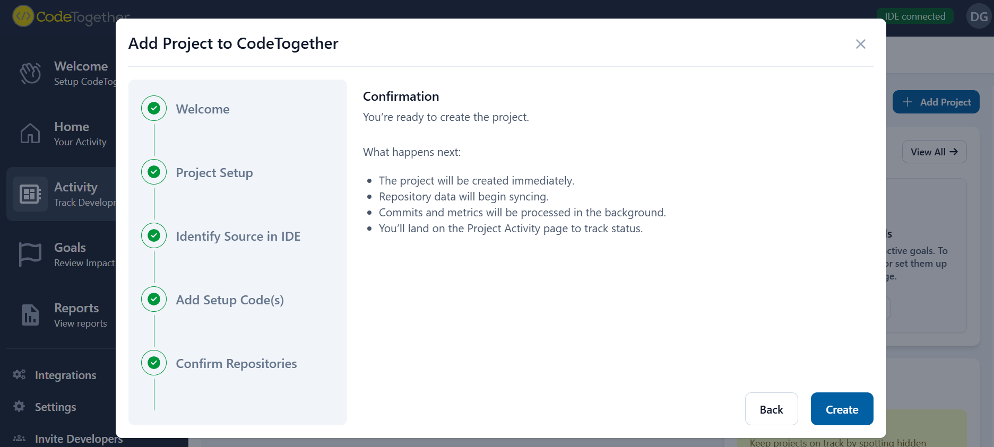Go to Home via house icon
994x447 pixels.
30,134
